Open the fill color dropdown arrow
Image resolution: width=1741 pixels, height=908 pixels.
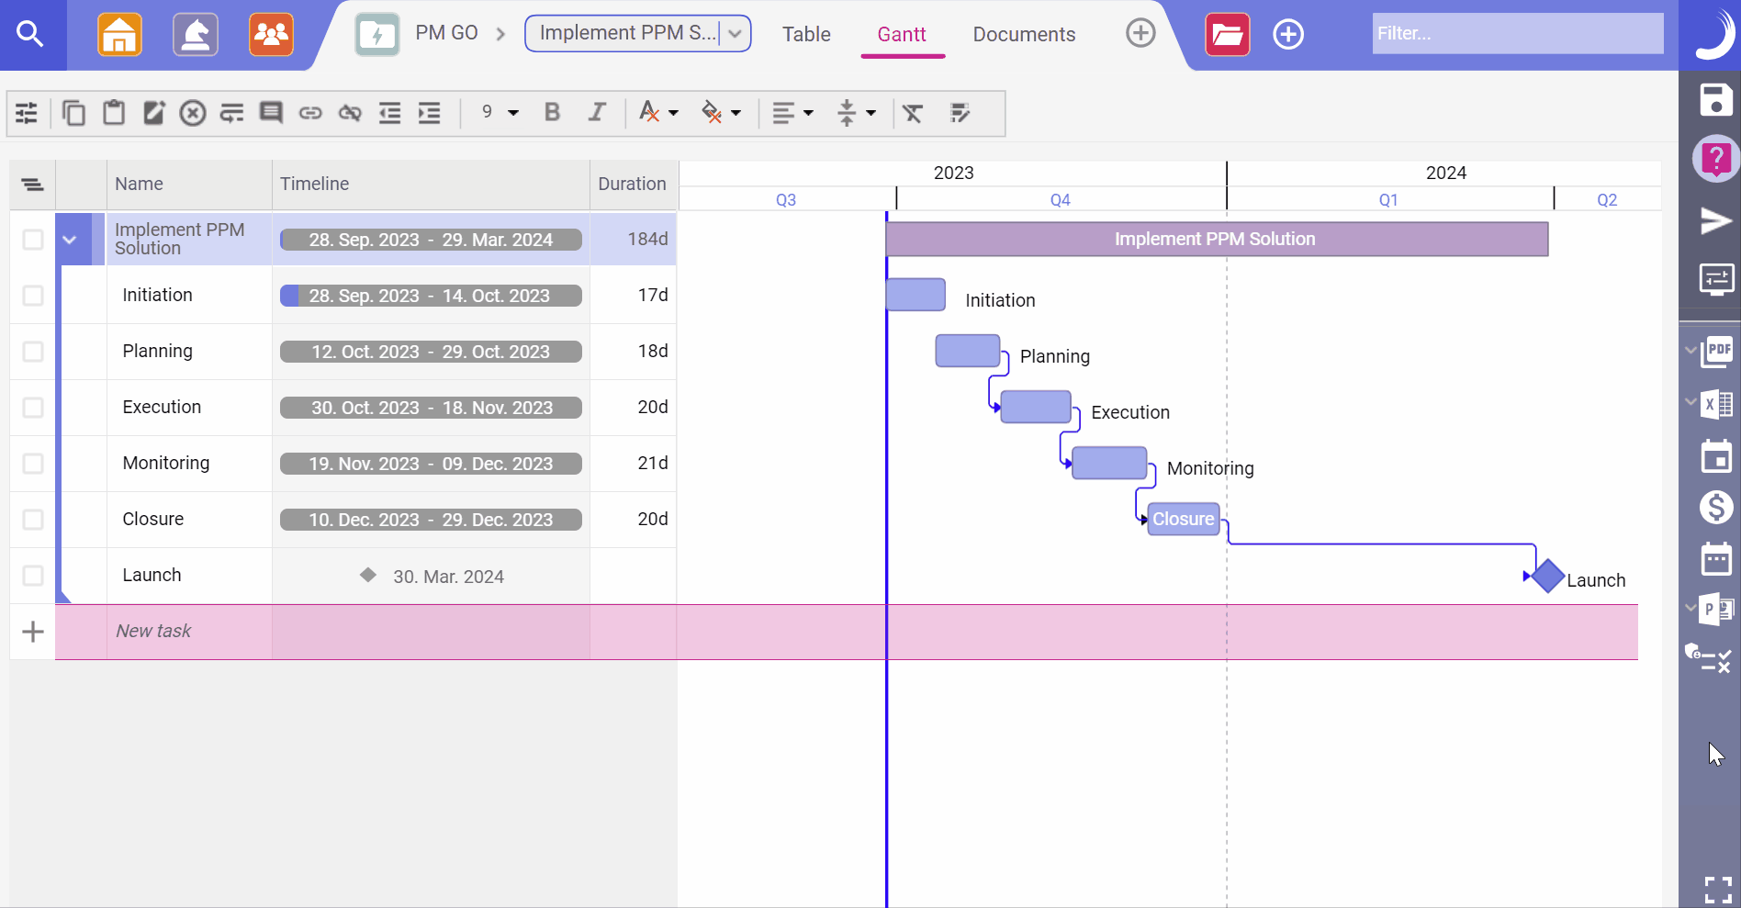point(736,113)
